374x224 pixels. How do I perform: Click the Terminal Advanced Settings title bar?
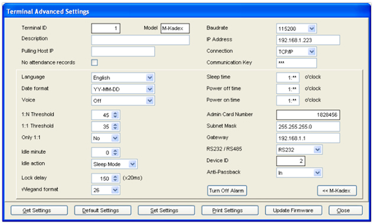point(187,11)
